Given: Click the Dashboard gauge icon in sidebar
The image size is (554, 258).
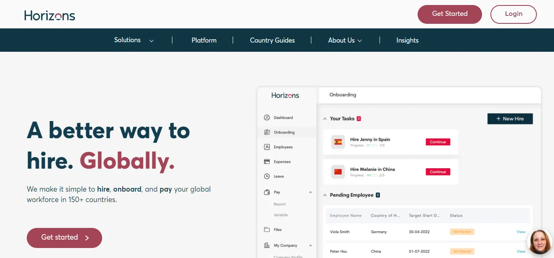Looking at the screenshot, I should tap(267, 118).
